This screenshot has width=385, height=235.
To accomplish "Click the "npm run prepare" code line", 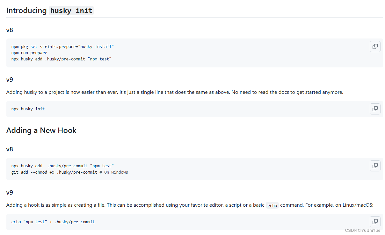I will click(x=29, y=53).
